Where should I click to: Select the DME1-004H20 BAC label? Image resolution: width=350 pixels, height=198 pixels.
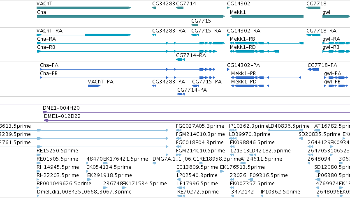click(x=61, y=108)
